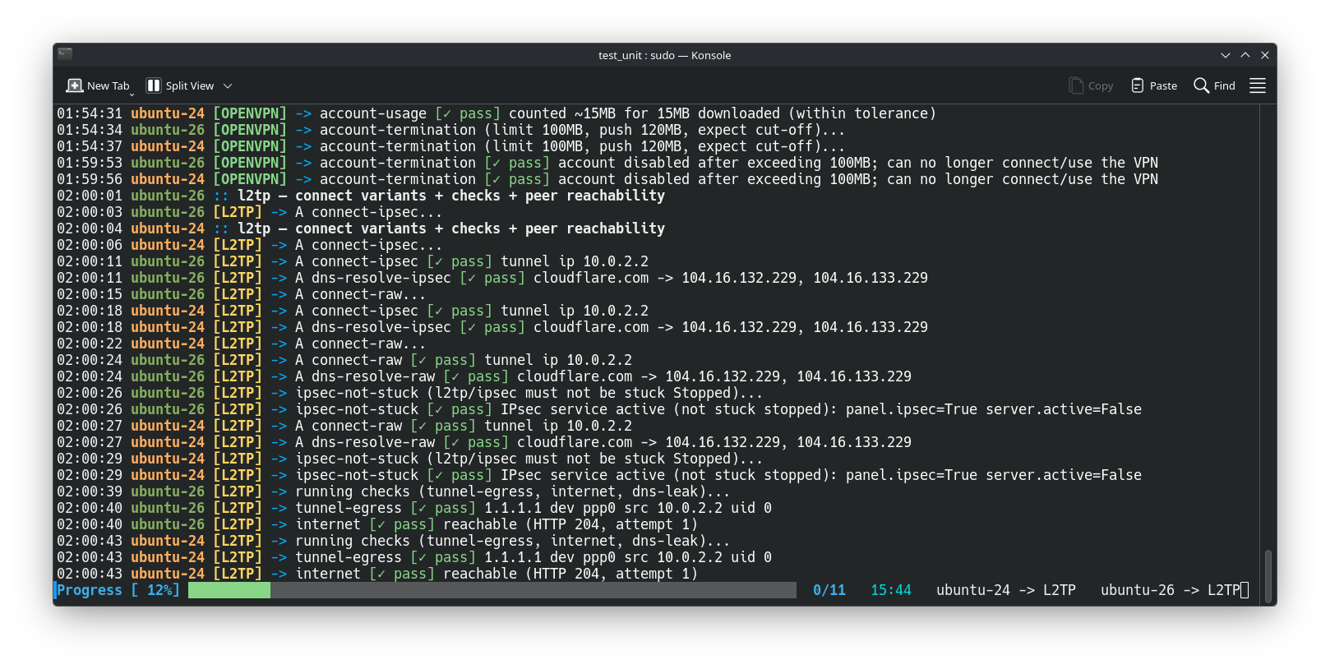Click the '02:00:22' timestamp
This screenshot has height=669, width=1330.
90,344
